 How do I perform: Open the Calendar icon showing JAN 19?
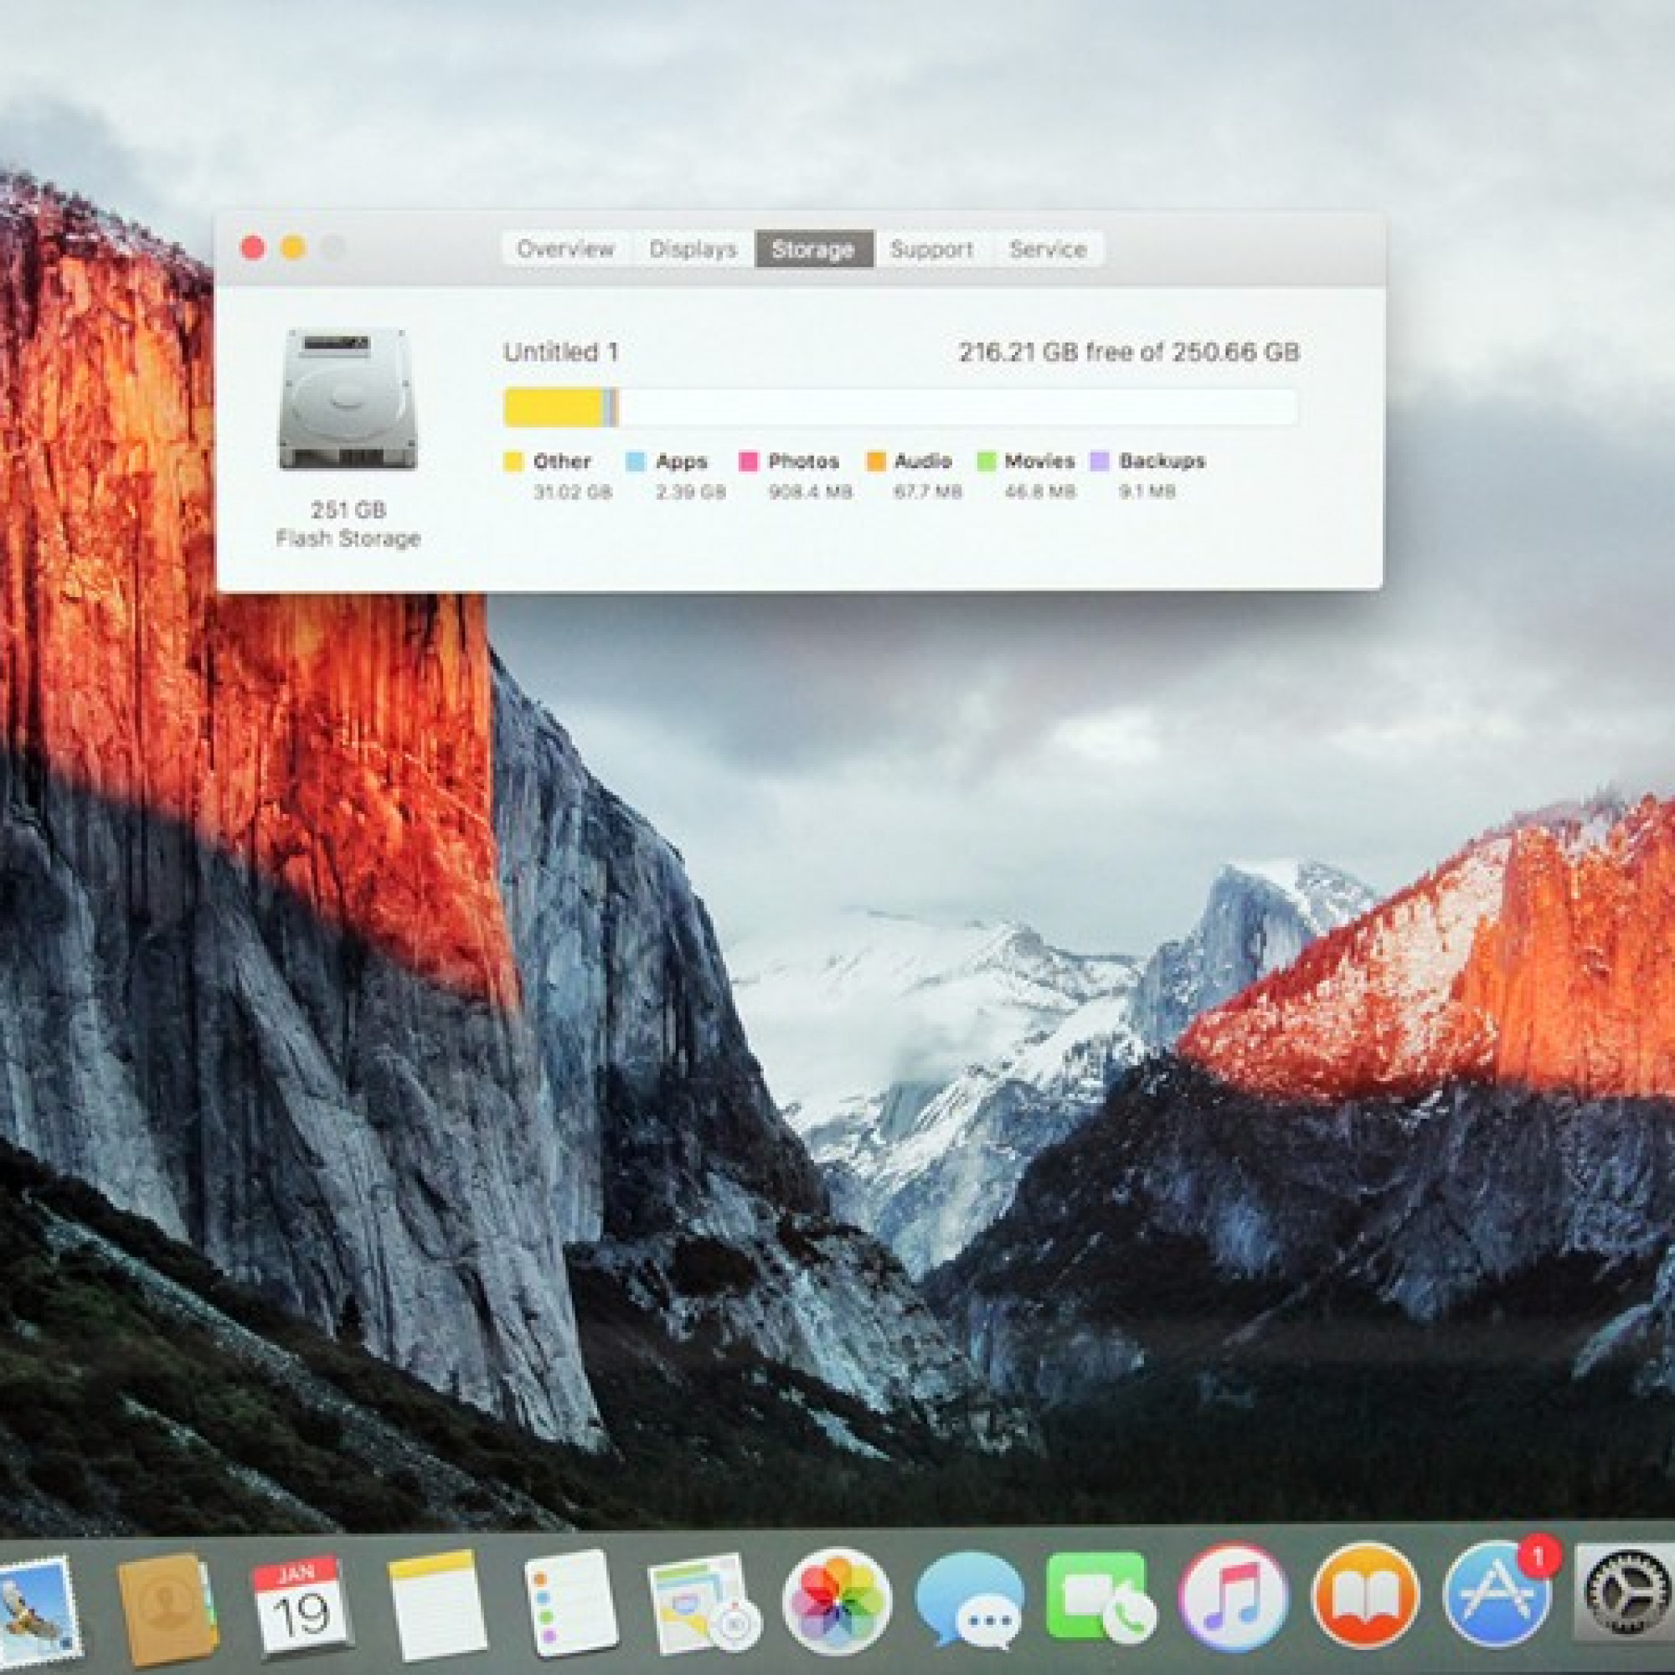click(x=299, y=1605)
